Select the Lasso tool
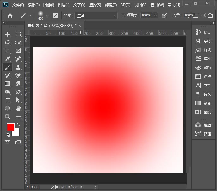Image resolution: width=217 pixels, height=191 pixels. (8, 42)
